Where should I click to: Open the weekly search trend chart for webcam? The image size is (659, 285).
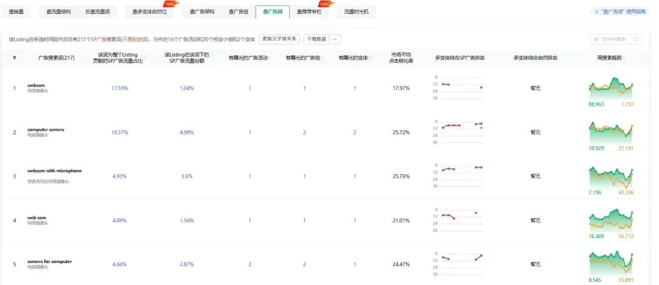pos(611,88)
